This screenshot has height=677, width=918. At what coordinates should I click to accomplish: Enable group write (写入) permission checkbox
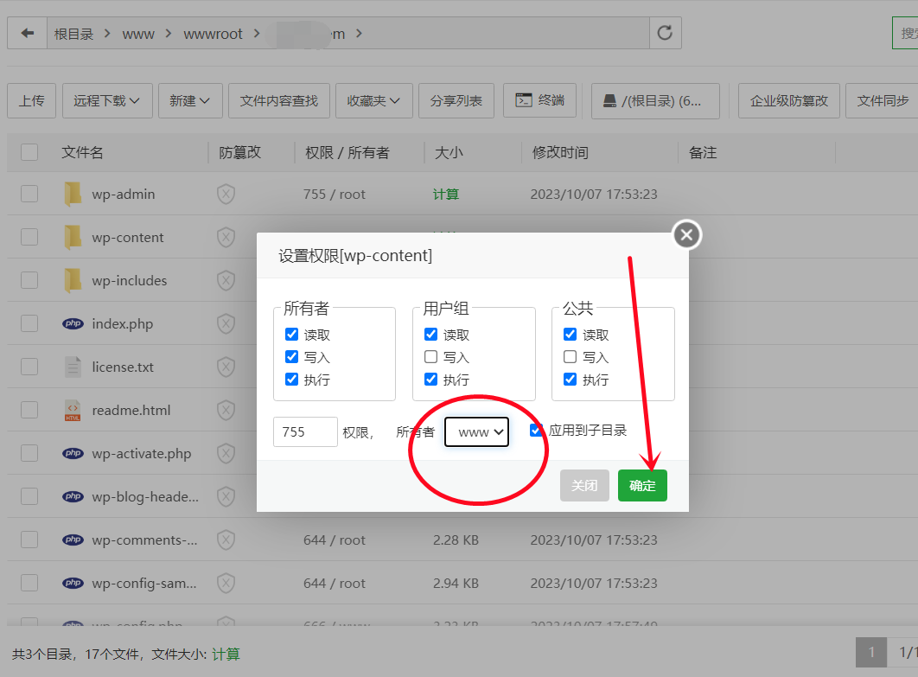[431, 357]
